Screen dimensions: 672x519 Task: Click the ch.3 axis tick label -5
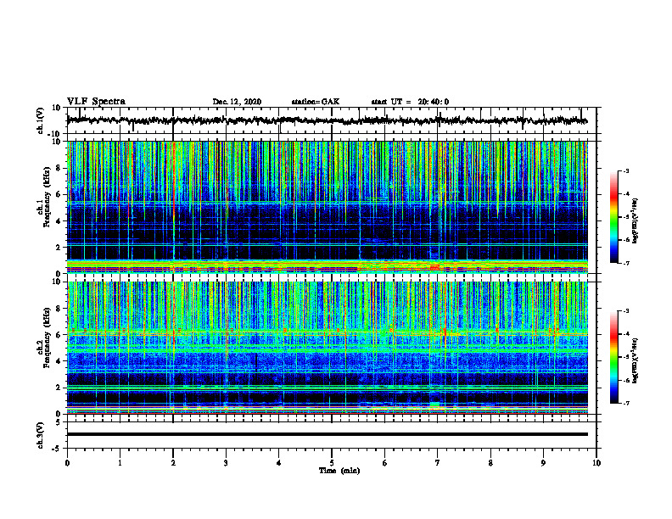click(x=57, y=449)
